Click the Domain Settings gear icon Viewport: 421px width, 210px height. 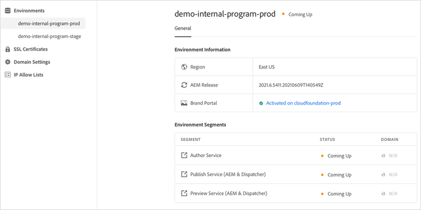click(8, 62)
